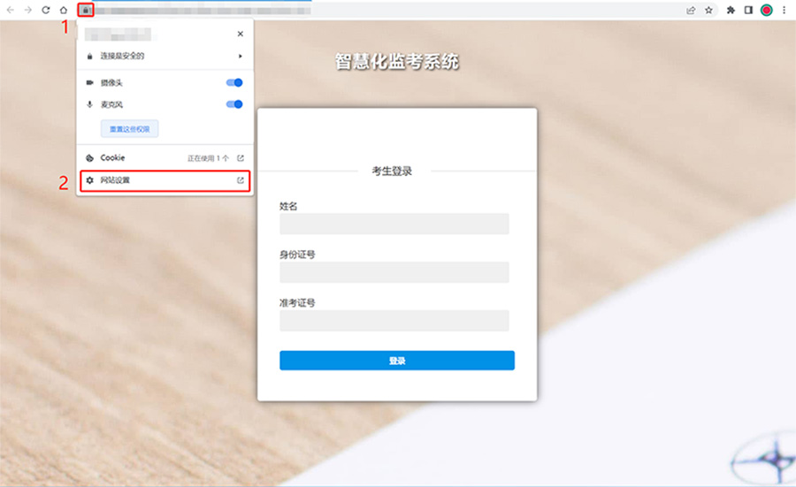Image resolution: width=796 pixels, height=487 pixels.
Task: Click the 重置这些权限 button
Action: click(x=130, y=129)
